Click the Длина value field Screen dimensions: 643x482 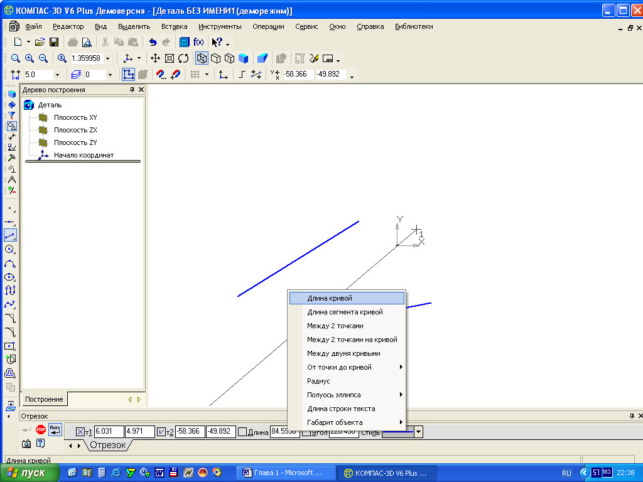284,432
